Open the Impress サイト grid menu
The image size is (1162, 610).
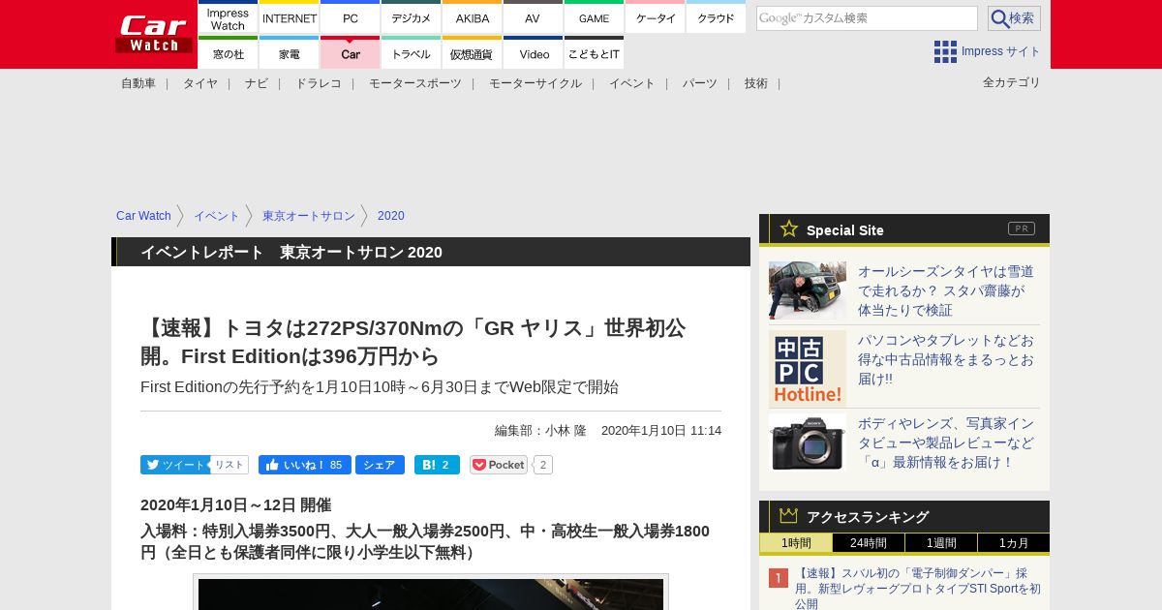pyautogui.click(x=987, y=51)
